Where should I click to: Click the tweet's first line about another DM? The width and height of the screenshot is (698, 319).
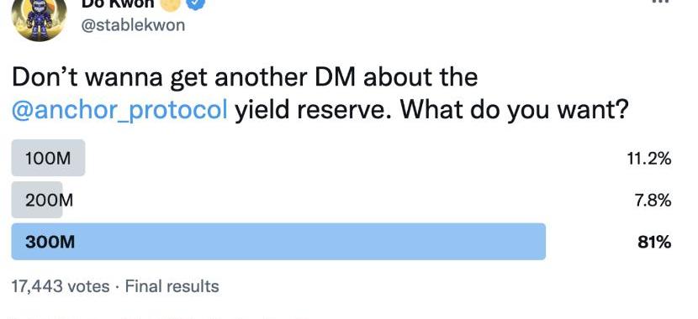245,77
